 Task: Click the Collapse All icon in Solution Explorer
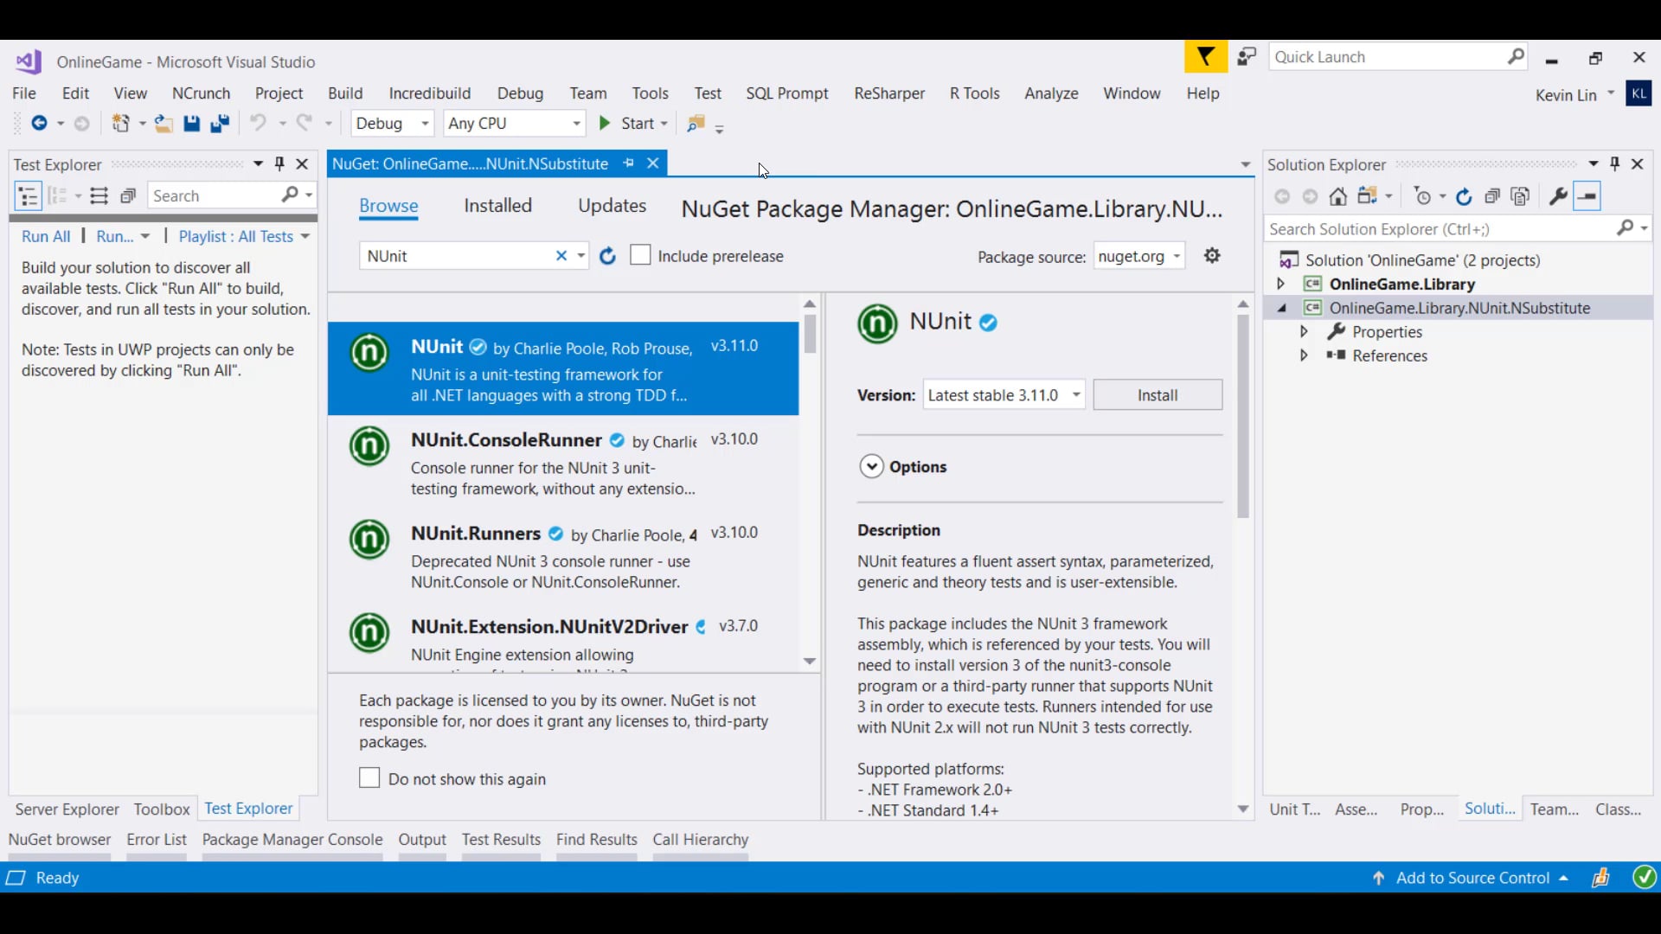click(1492, 196)
